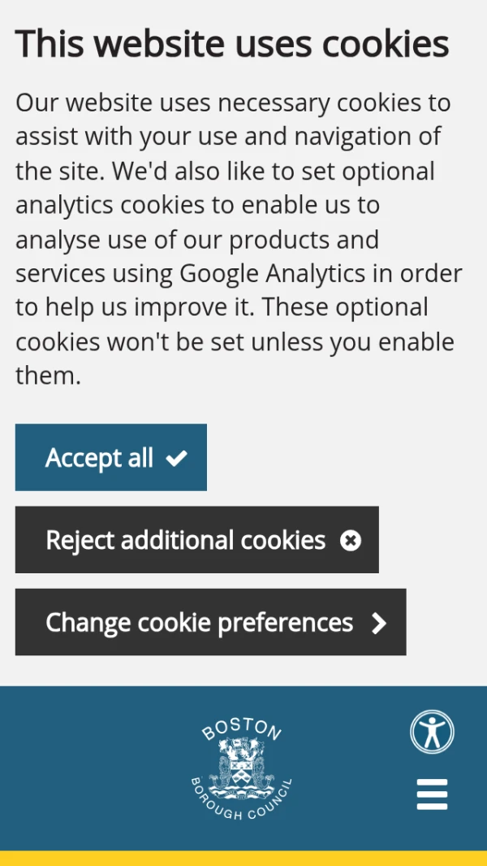
Task: Go home via Boston Borough Council logo
Action: pyautogui.click(x=241, y=768)
